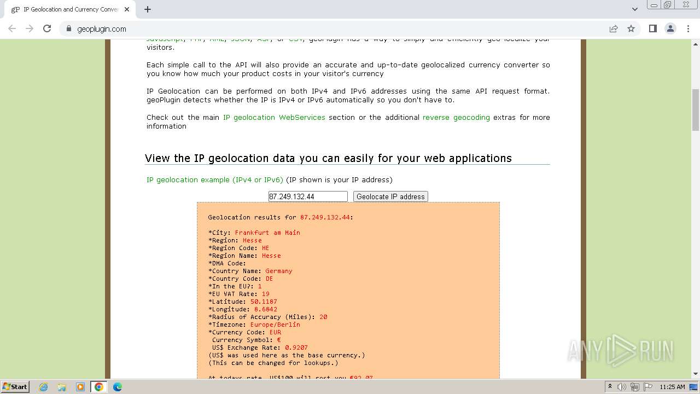Image resolution: width=700 pixels, height=394 pixels.
Task: Reload the geoplugin.com page
Action: click(x=47, y=28)
